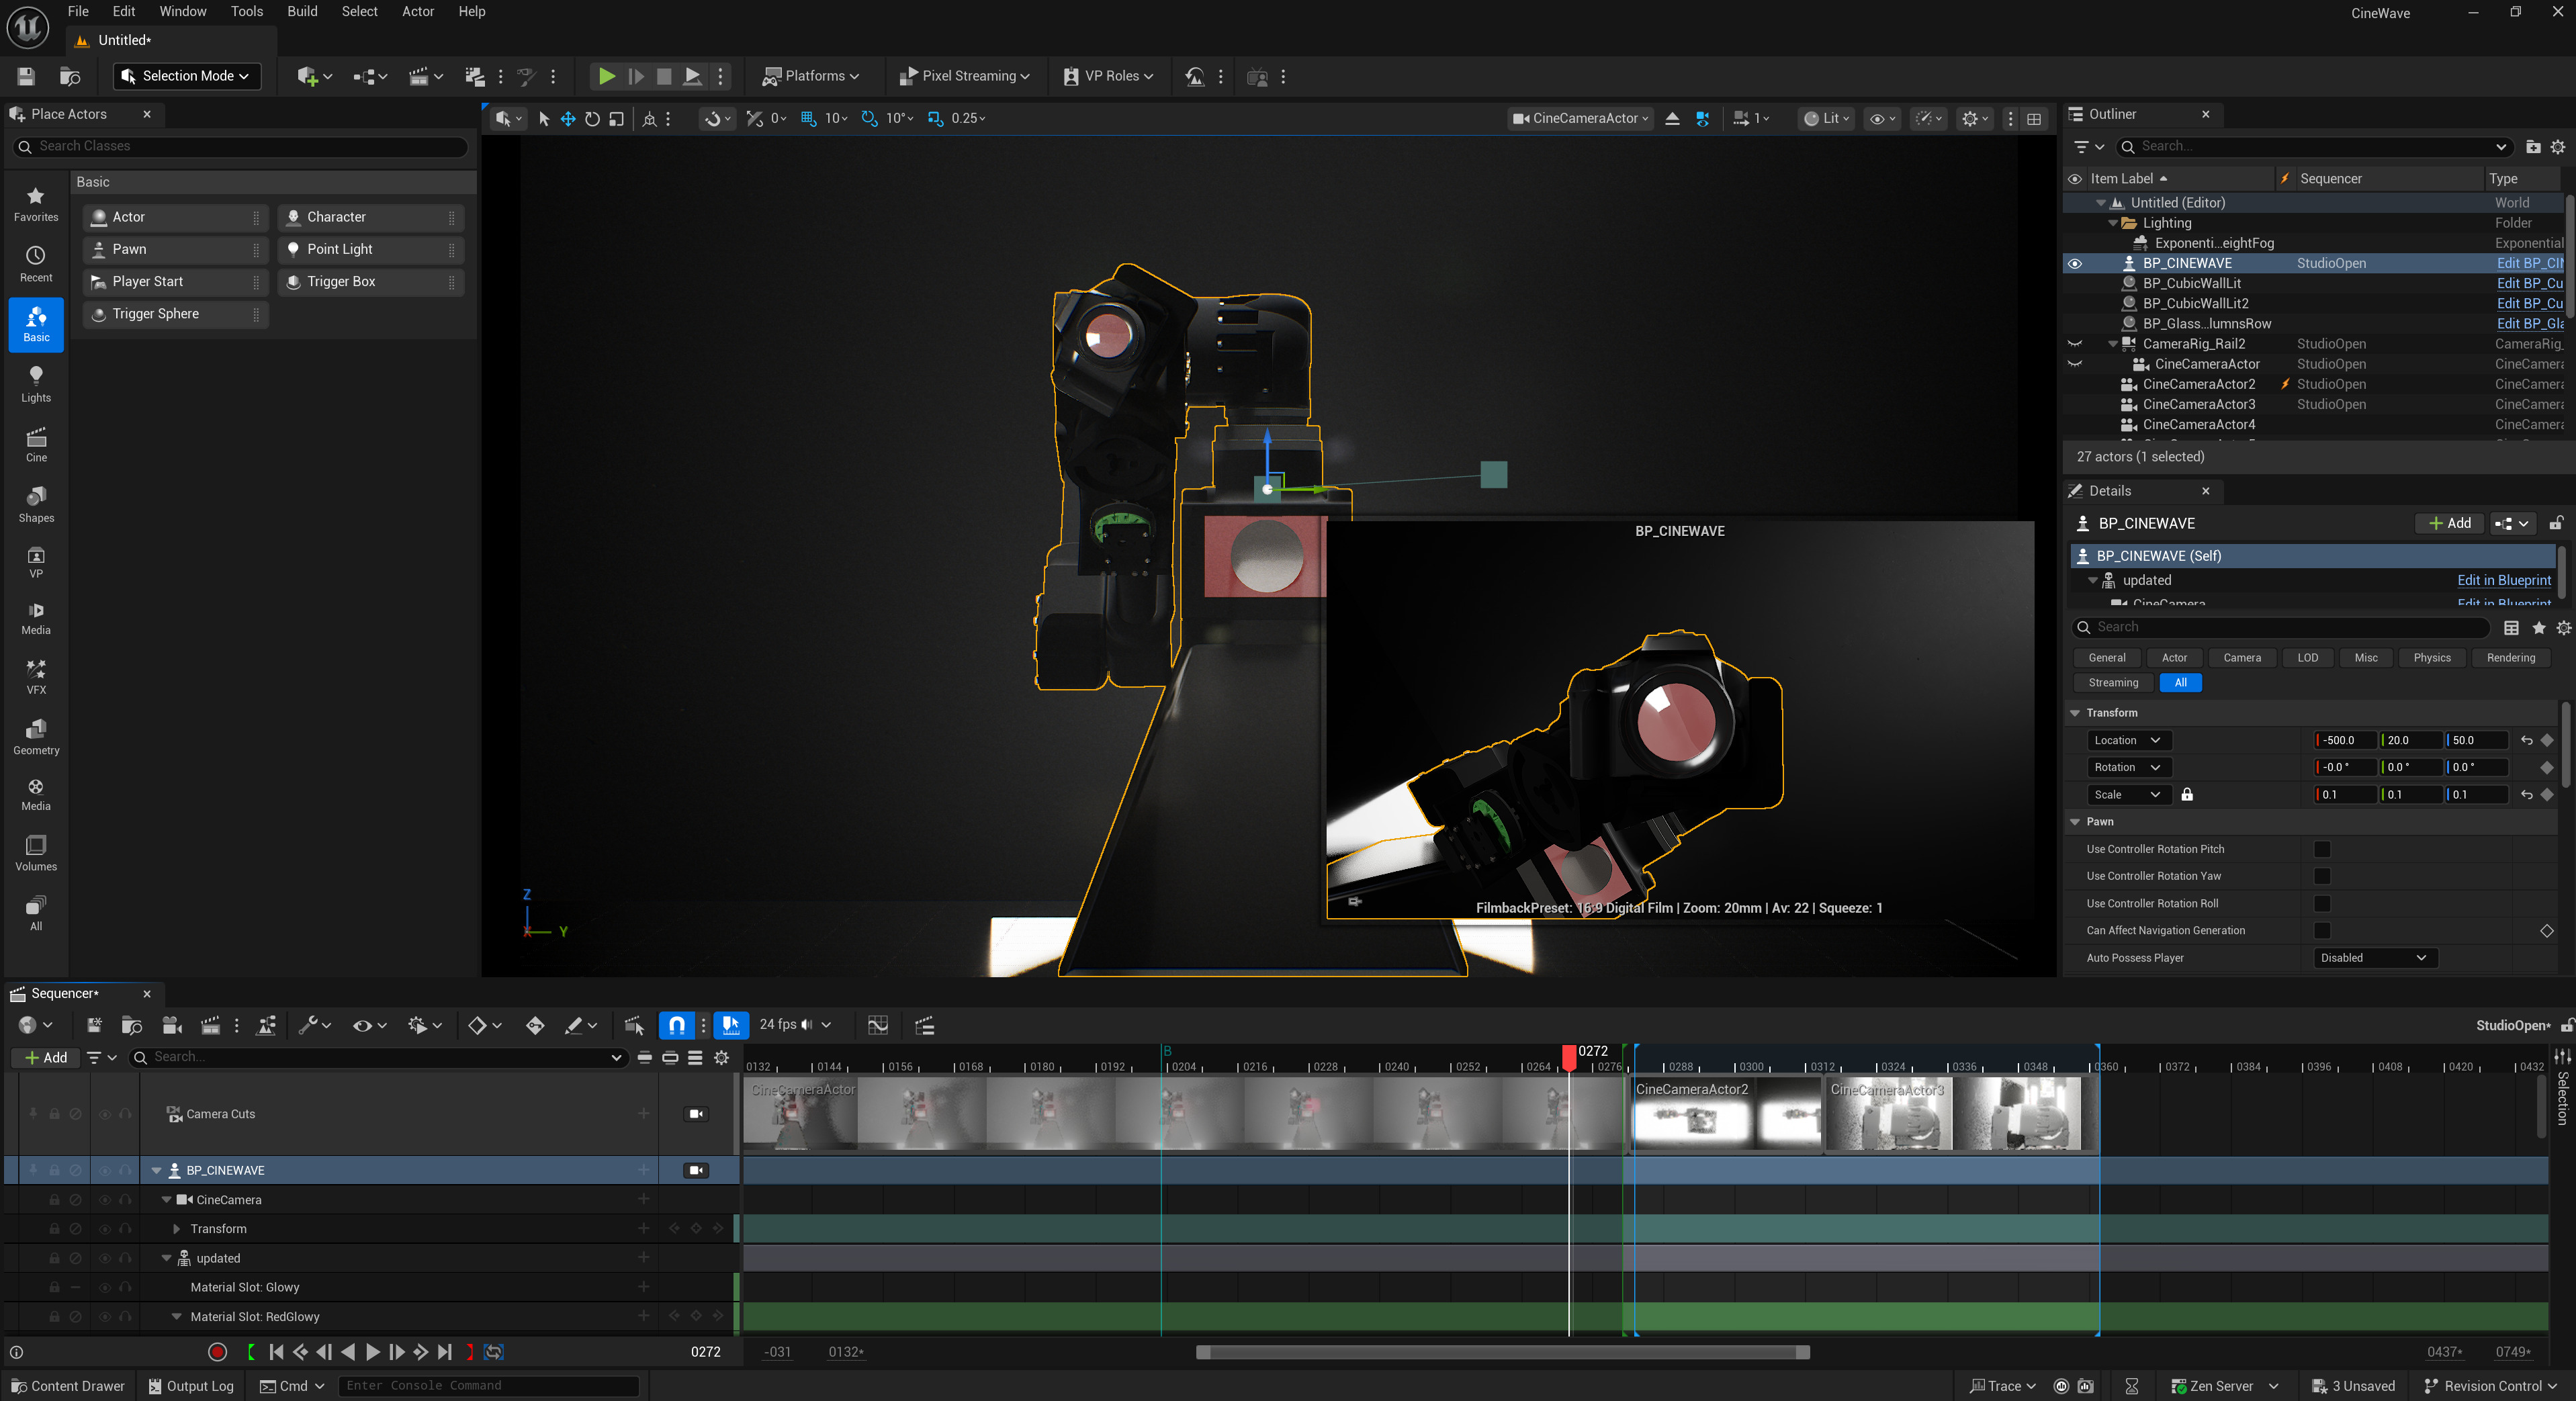2576x1401 pixels.
Task: Open the Lit view mode dropdown
Action: (1826, 118)
